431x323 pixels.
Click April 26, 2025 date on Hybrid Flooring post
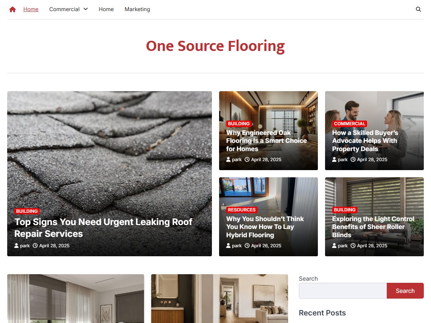click(266, 246)
